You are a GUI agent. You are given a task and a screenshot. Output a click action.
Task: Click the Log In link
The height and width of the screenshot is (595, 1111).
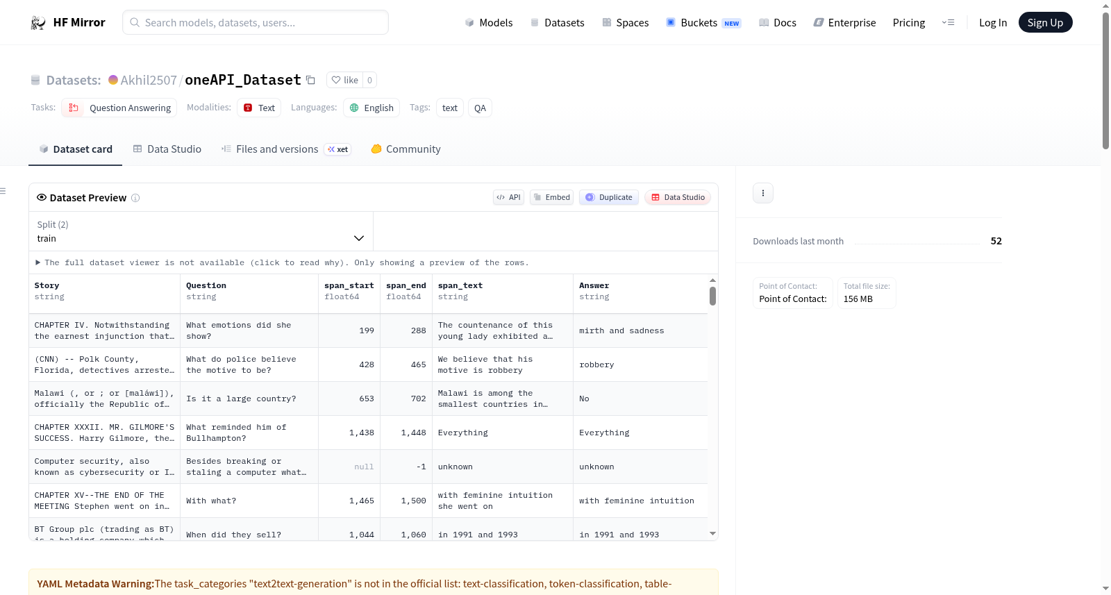coord(993,23)
